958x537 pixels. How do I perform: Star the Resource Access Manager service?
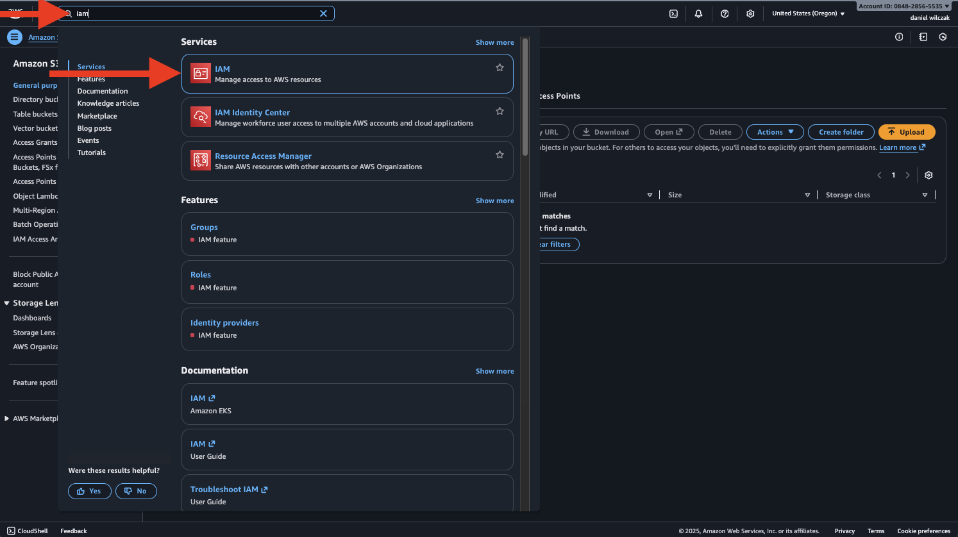[500, 155]
